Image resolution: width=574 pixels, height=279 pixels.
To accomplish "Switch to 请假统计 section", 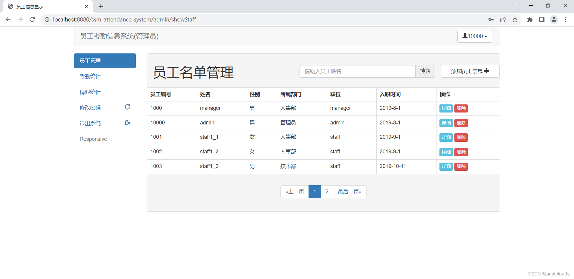I will [90, 92].
